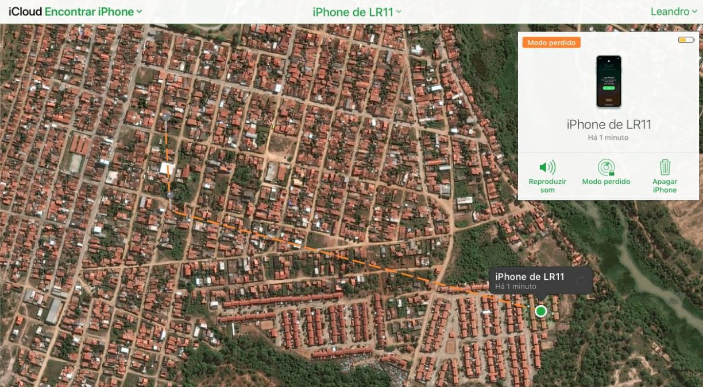
Task: Click the refresh location icon in map callout
Action: point(581,280)
